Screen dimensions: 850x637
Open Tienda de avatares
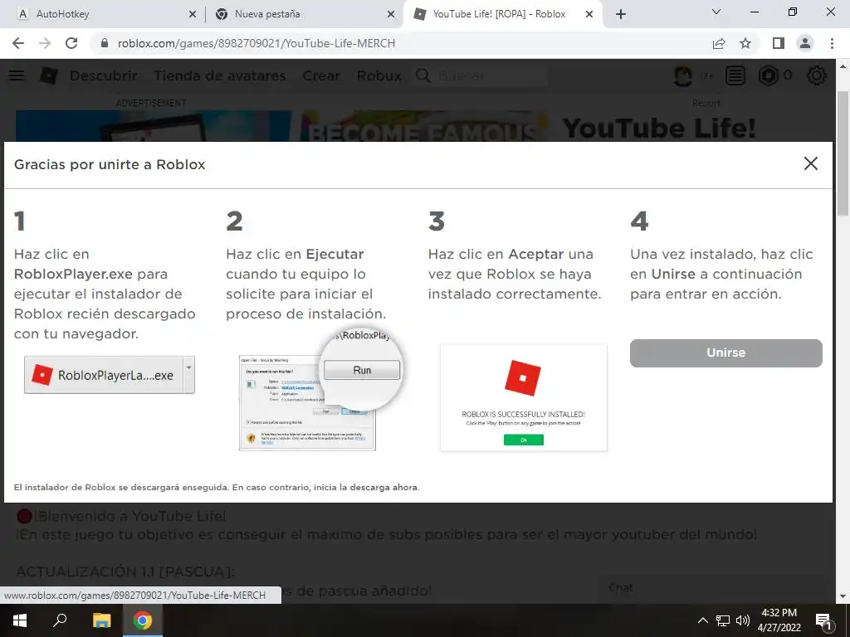[x=219, y=75]
